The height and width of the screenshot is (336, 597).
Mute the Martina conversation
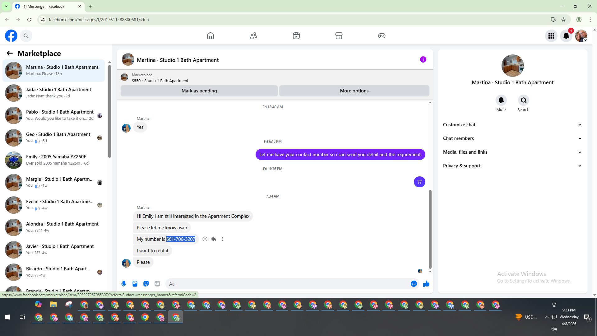point(501,100)
